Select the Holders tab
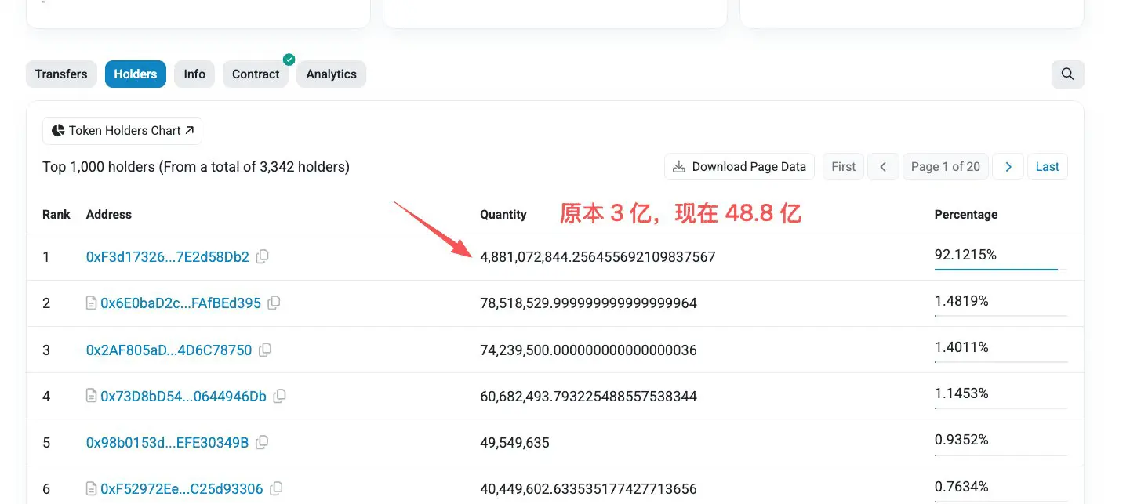 [136, 74]
